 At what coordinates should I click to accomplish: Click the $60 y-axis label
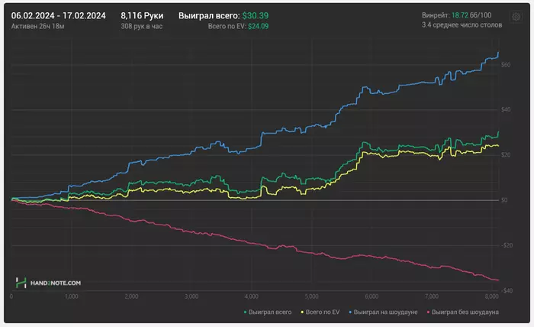(505, 65)
